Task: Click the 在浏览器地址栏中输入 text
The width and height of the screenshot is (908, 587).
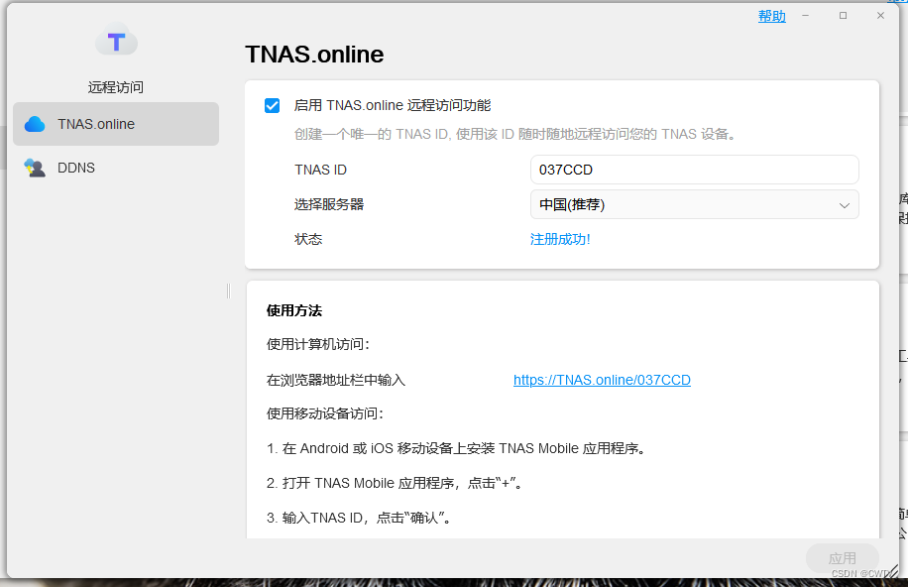Action: 336,380
